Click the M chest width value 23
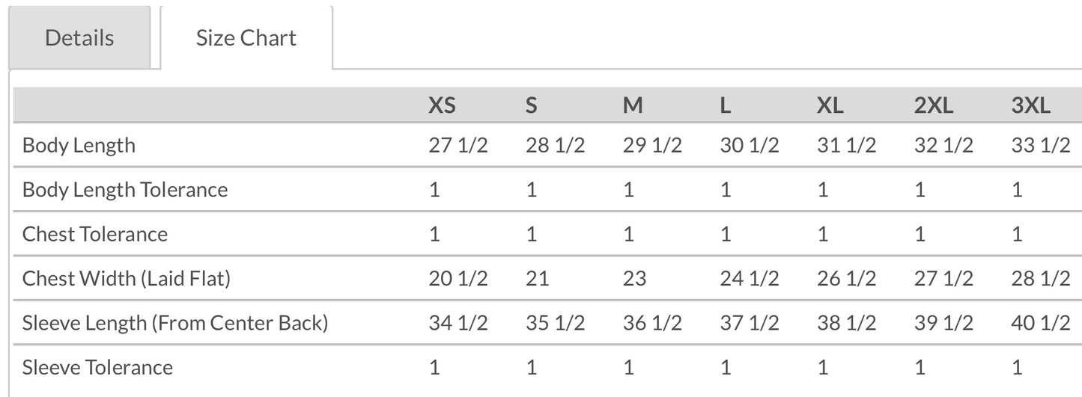 pos(634,279)
